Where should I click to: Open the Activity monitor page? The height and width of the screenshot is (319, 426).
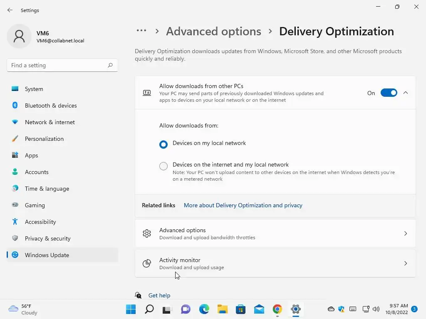[275, 263]
